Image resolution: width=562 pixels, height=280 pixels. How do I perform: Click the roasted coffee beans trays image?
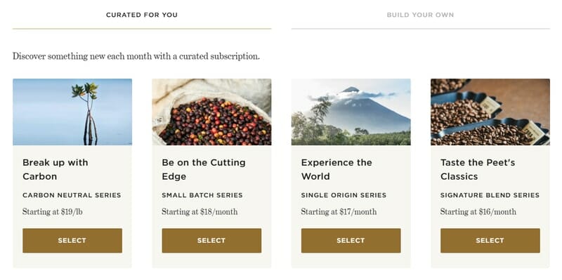[490, 112]
